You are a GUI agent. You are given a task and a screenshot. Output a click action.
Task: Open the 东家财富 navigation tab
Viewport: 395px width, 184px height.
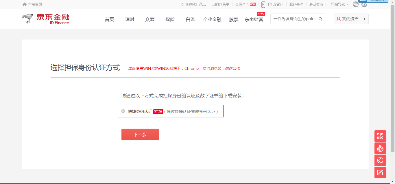(x=254, y=19)
